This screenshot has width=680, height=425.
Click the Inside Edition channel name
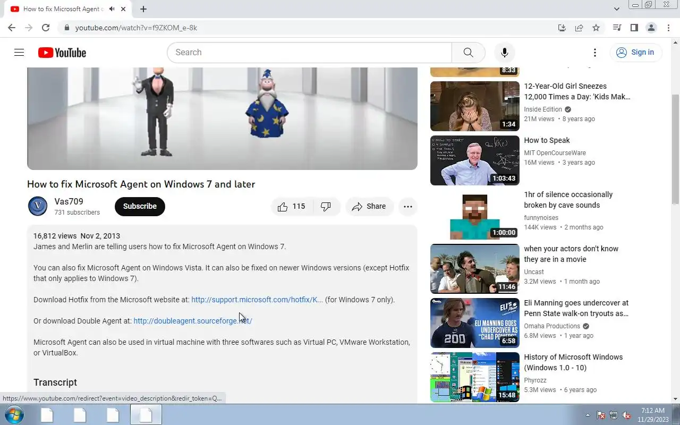coord(543,109)
